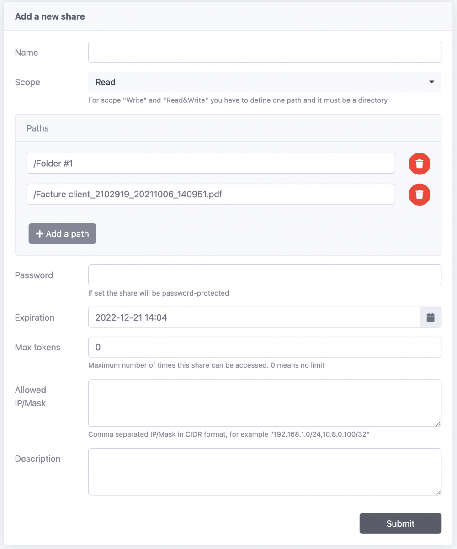Focus the Max tokens field
This screenshot has height=549, width=457.
[x=264, y=347]
